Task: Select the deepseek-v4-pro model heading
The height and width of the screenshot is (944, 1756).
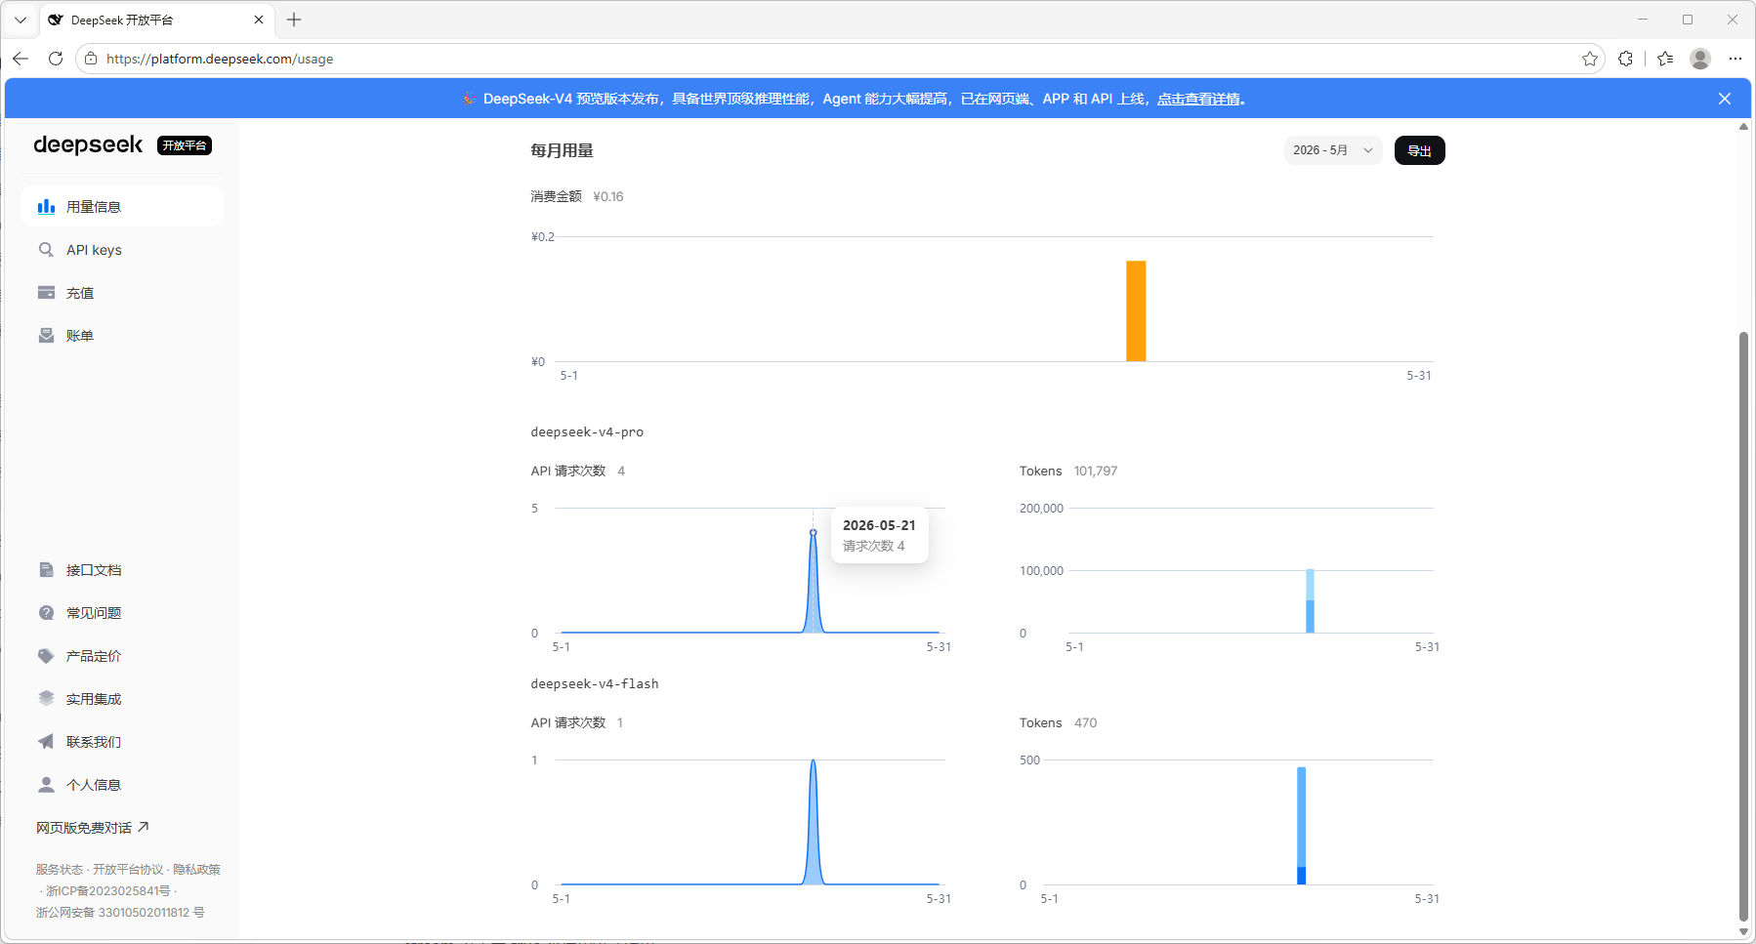Action: [587, 431]
